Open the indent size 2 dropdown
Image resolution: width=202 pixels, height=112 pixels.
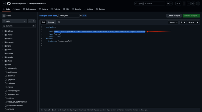(183, 22)
